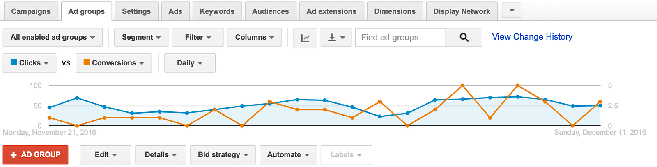Open View Change History link
657x167 pixels.
pyautogui.click(x=532, y=37)
